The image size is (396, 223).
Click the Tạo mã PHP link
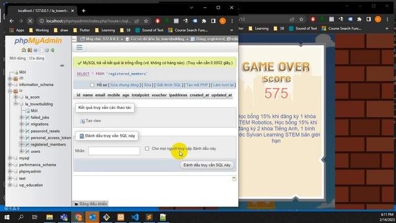(x=197, y=85)
